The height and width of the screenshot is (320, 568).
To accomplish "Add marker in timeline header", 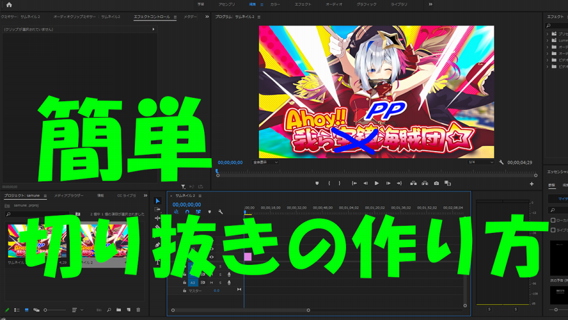I will point(209,212).
